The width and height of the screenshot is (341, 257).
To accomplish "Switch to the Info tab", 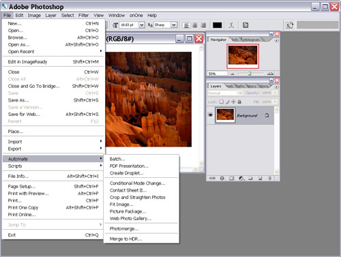I will pyautogui.click(x=235, y=40).
